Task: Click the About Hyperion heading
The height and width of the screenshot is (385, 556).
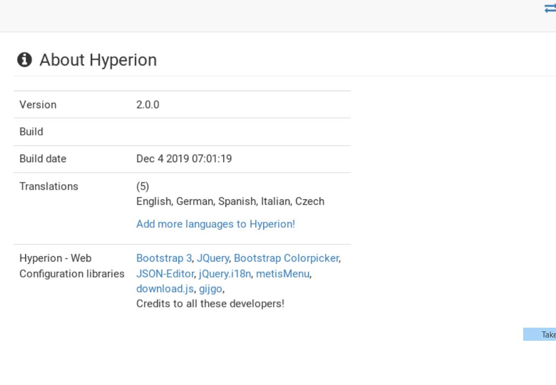Action: (x=98, y=60)
